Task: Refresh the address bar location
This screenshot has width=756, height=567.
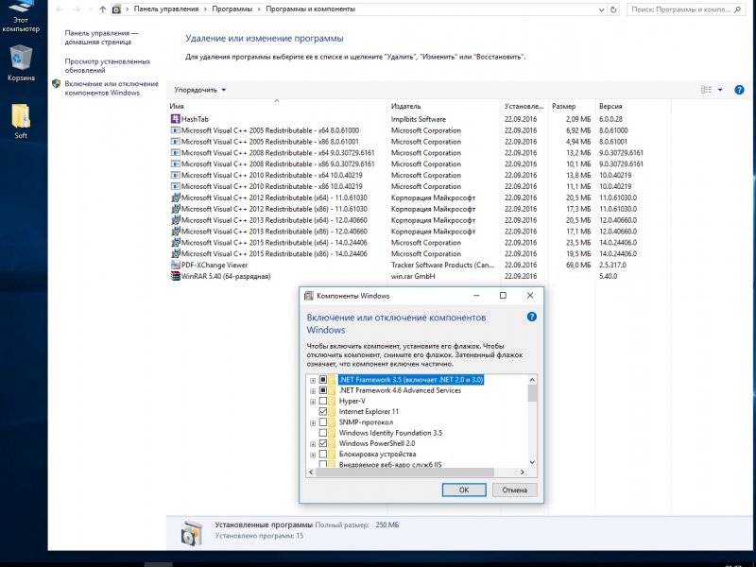Action: (613, 9)
